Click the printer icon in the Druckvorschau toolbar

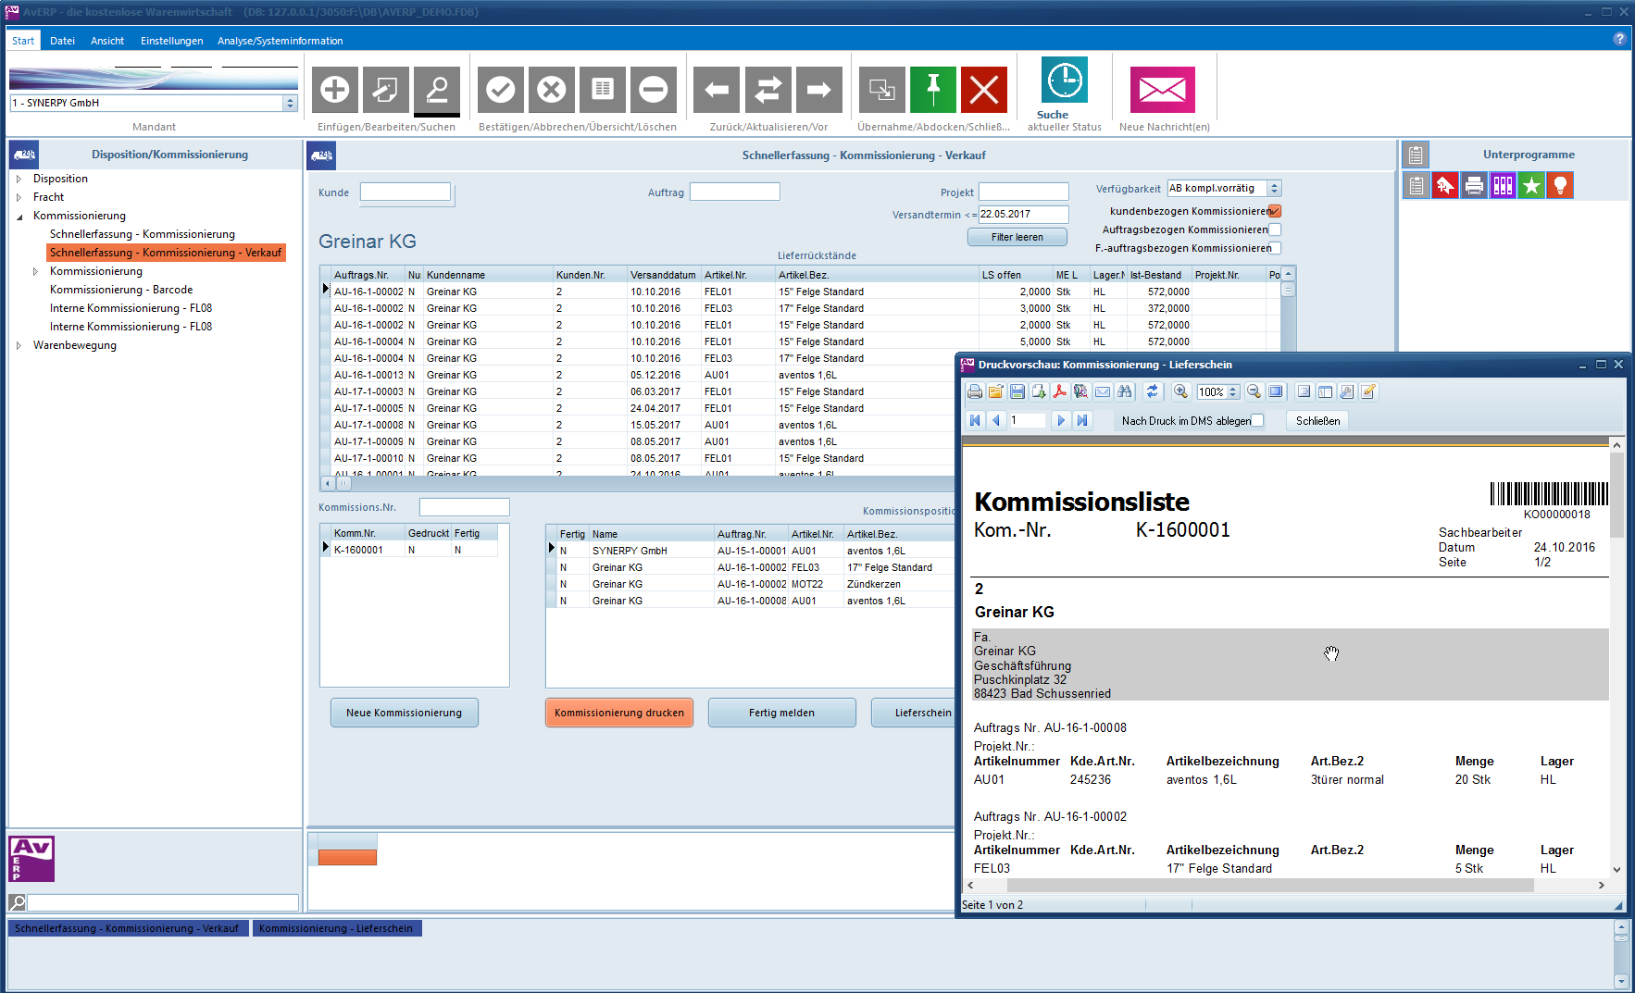[x=975, y=391]
